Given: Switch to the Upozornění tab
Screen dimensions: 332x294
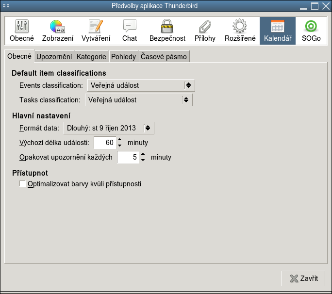Looking at the screenshot, I should [55, 57].
